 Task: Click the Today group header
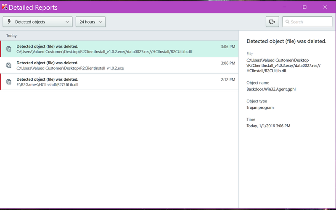(x=11, y=36)
